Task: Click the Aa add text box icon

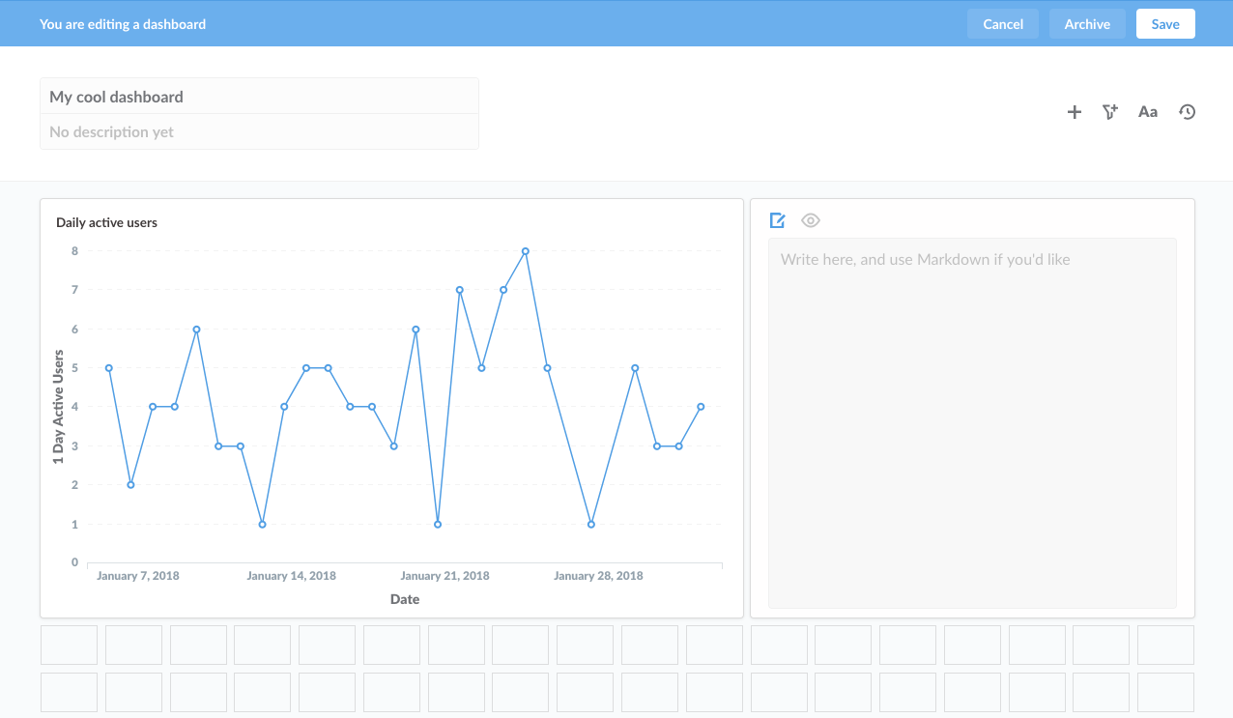Action: click(1147, 112)
